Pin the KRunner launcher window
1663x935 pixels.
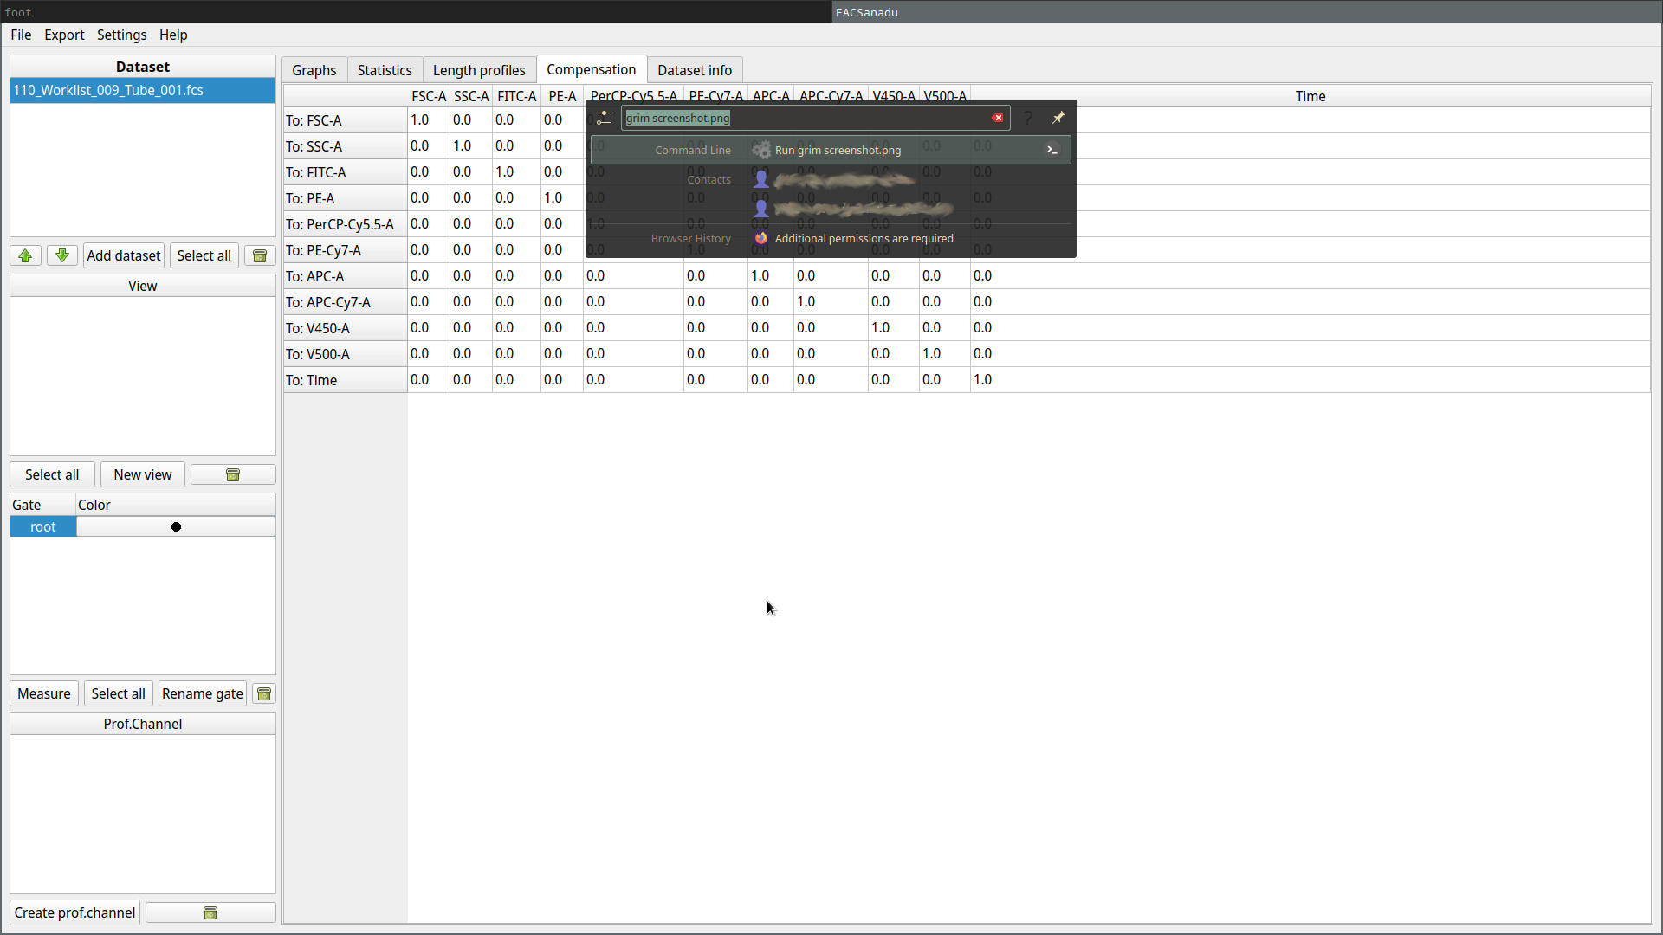tap(1058, 118)
